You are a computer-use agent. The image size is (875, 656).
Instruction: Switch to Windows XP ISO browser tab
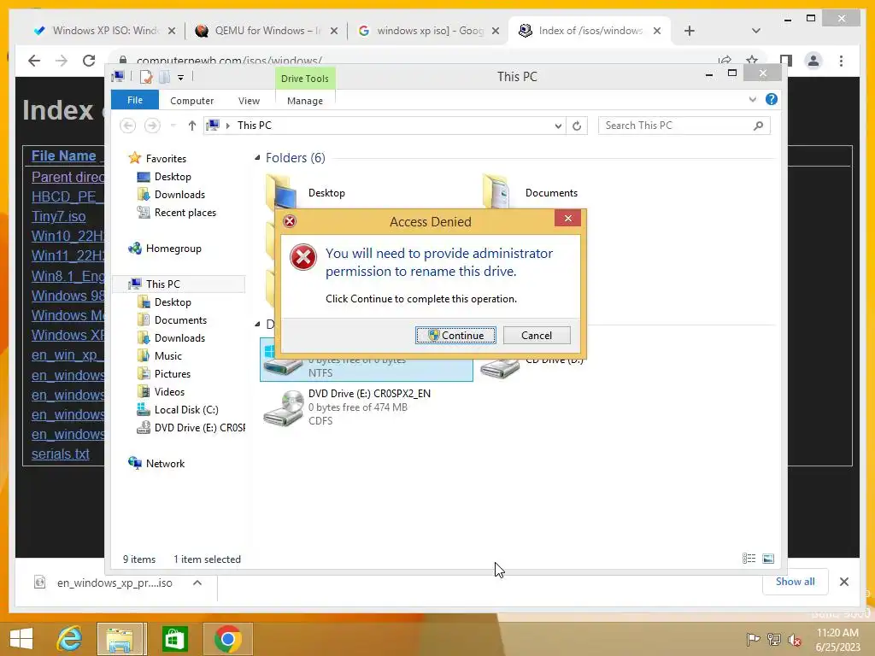[x=104, y=31]
